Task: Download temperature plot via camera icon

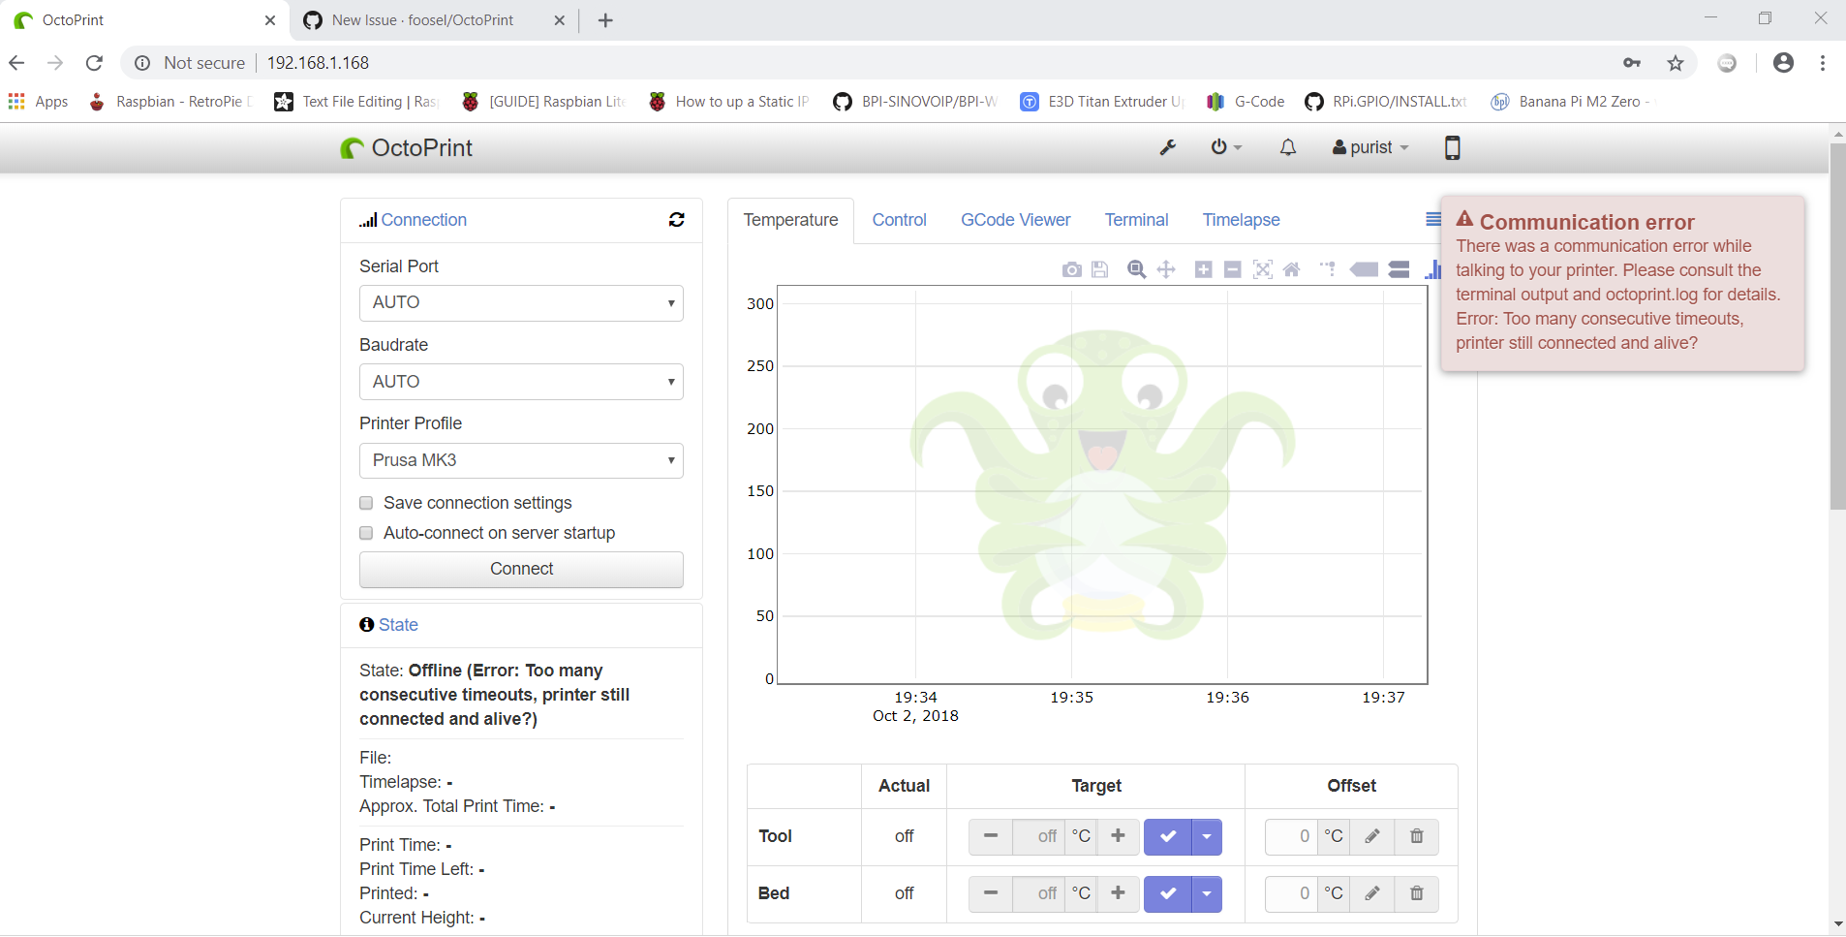Action: coord(1071,269)
